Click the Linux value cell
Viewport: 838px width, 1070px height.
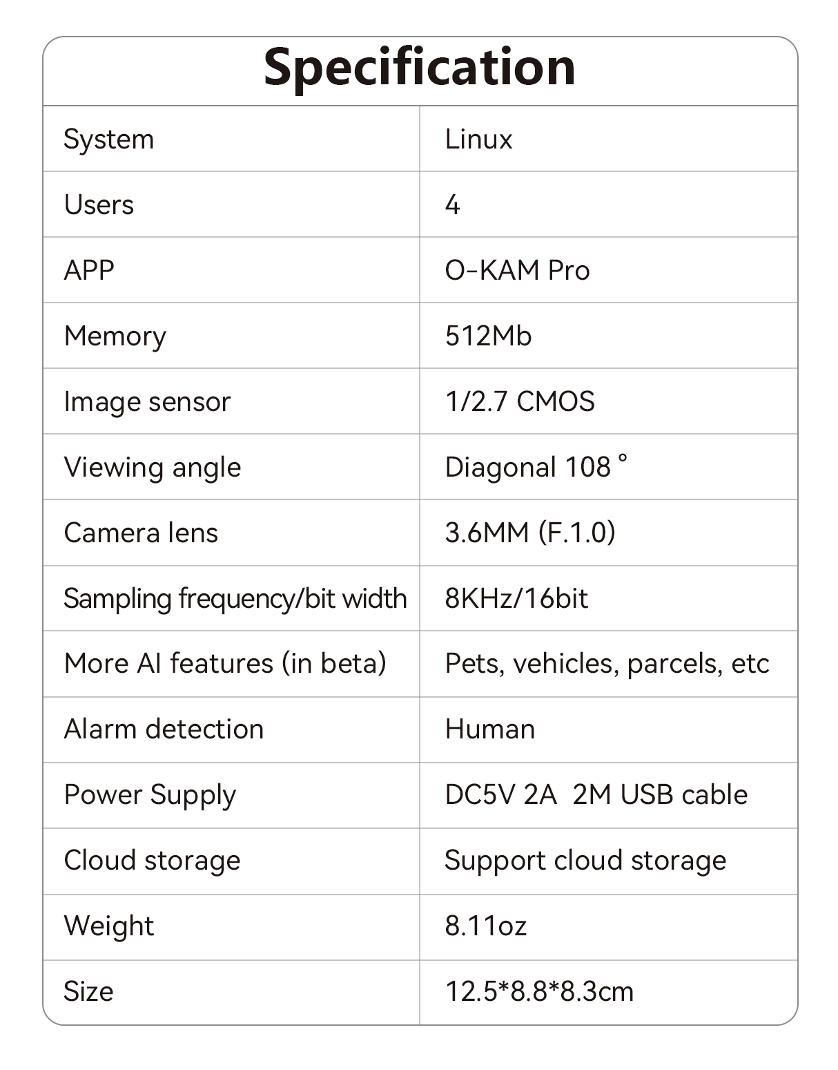point(478,140)
